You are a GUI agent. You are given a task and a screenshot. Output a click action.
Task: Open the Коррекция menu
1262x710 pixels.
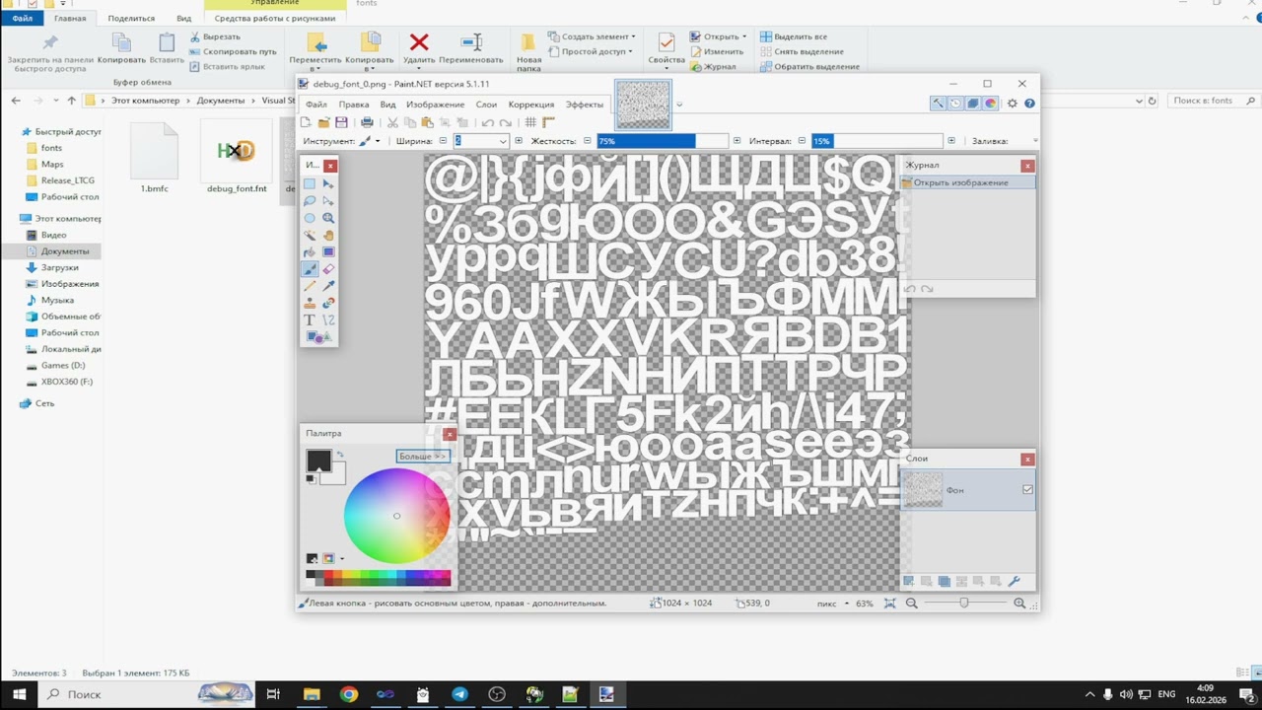pyautogui.click(x=531, y=105)
